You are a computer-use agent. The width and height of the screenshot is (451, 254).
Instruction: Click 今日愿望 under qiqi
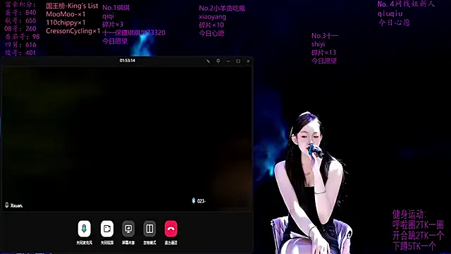[x=115, y=41]
